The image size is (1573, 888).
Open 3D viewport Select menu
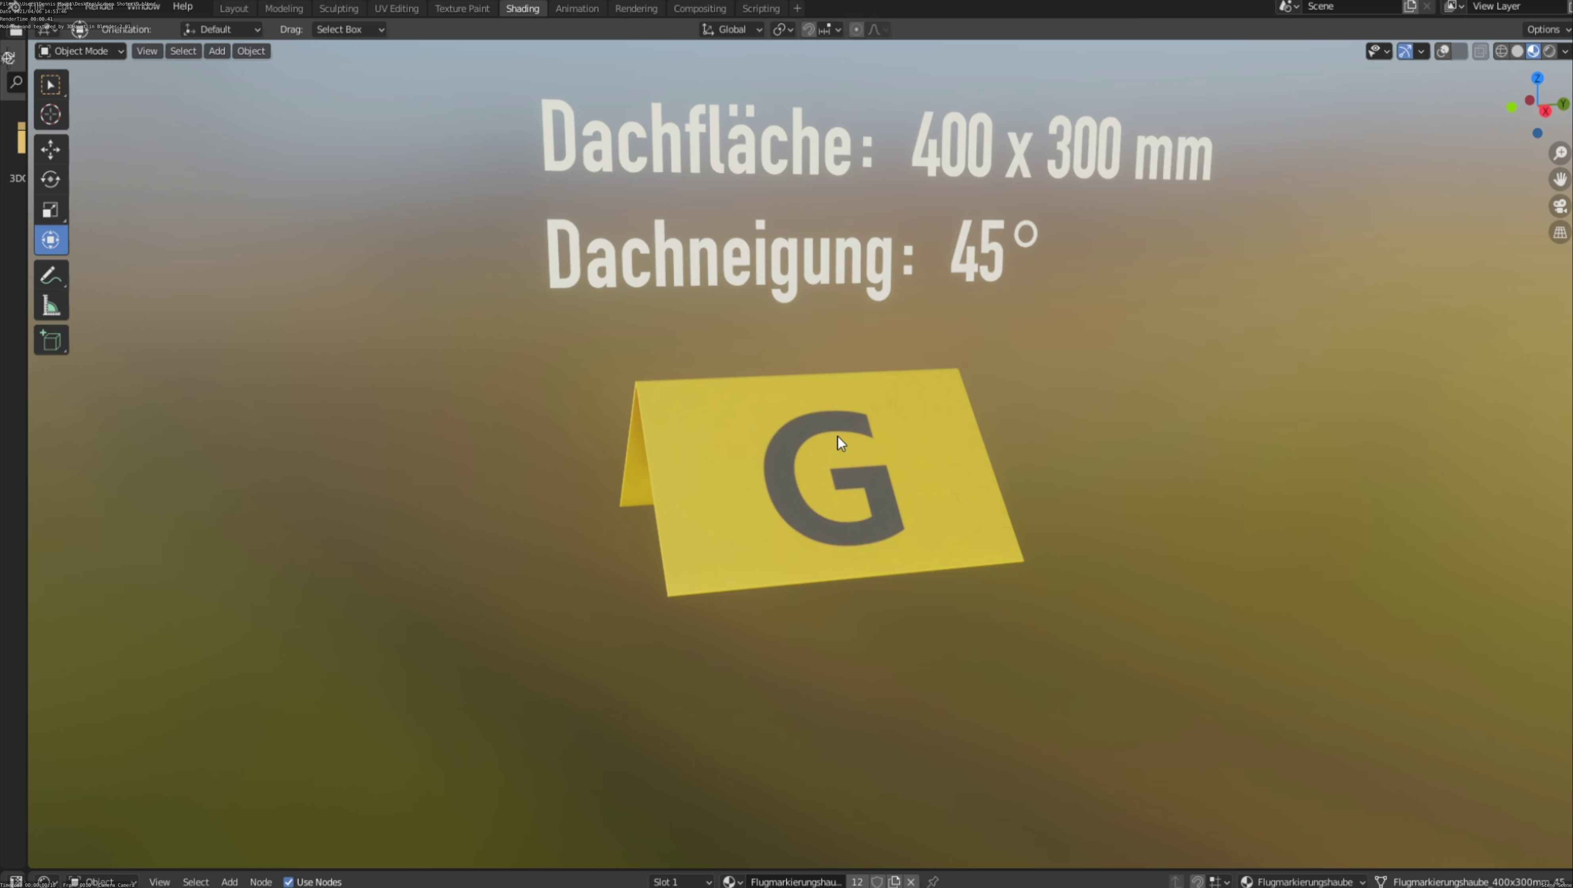click(183, 51)
